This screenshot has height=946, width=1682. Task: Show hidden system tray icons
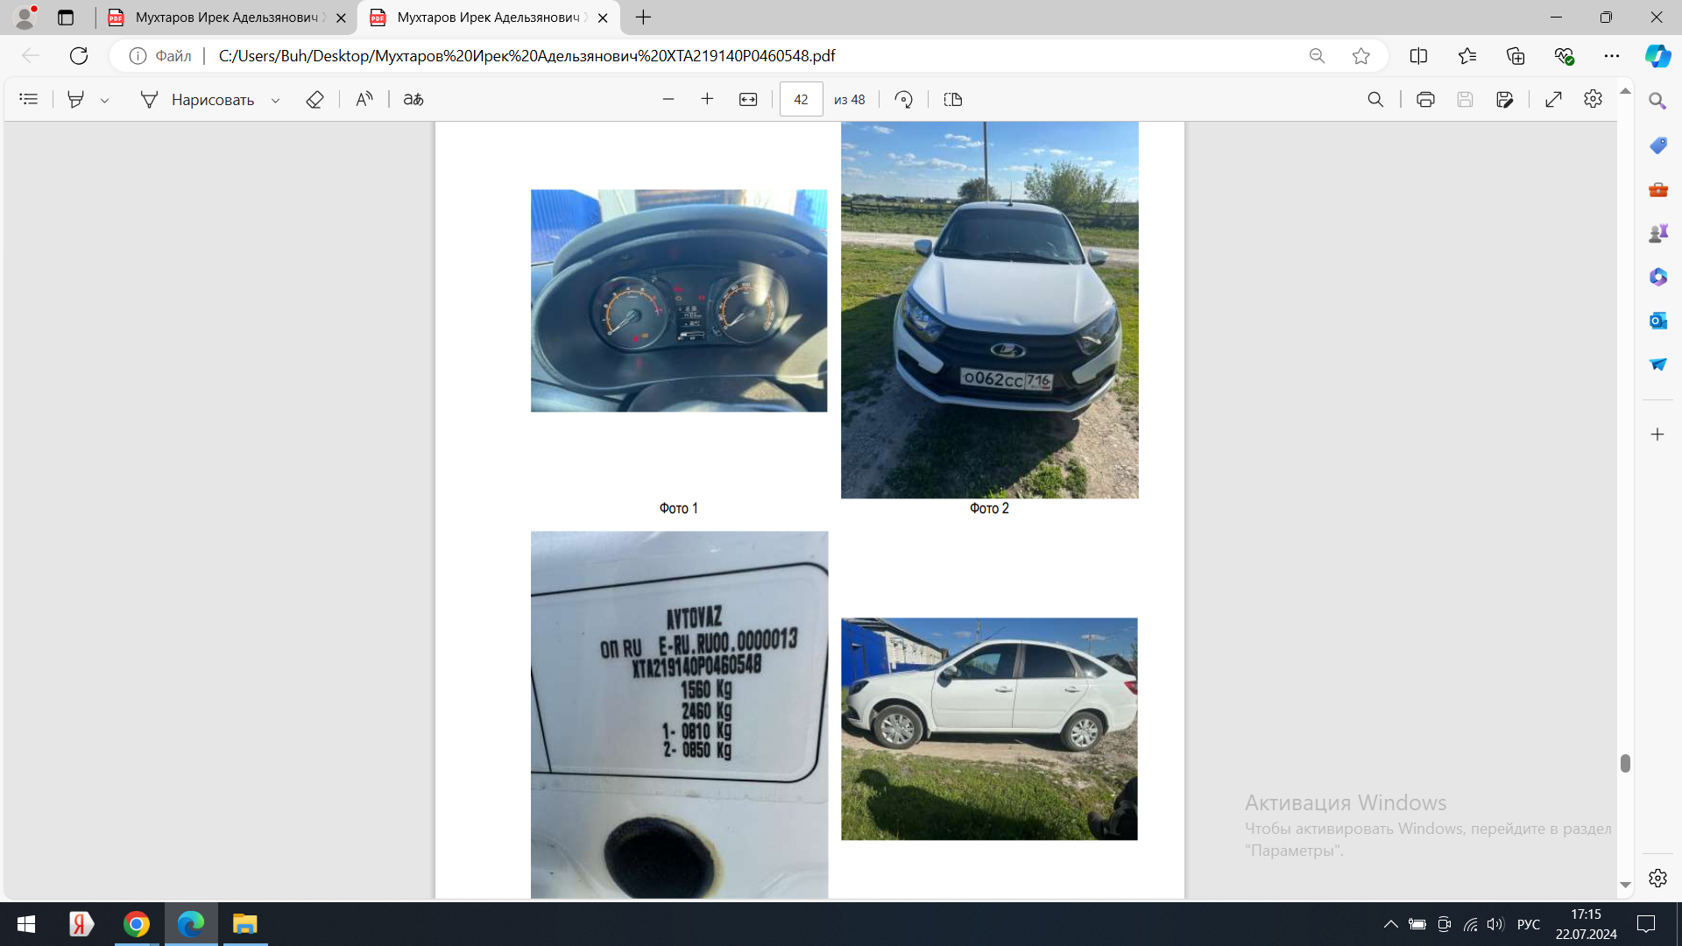coord(1390,924)
